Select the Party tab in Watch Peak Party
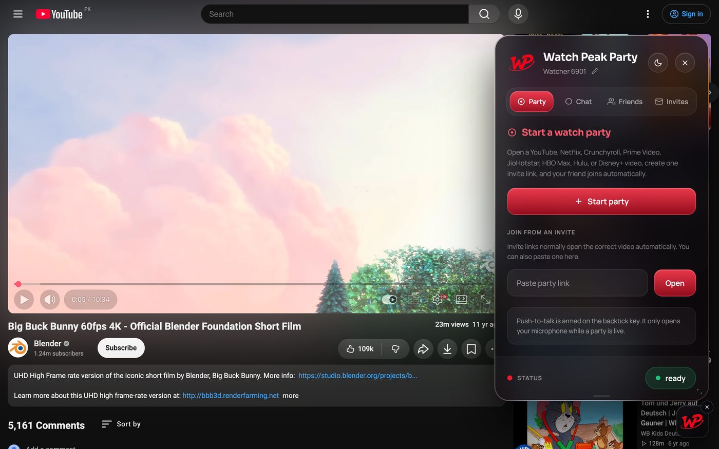Viewport: 719px width, 449px height. 532,102
